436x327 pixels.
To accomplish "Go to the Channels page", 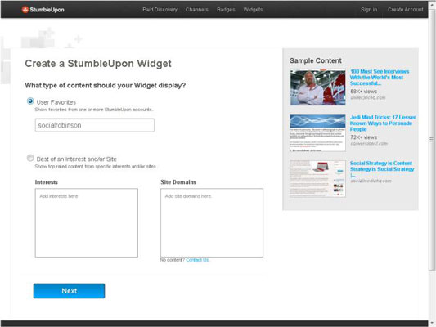I will 197,10.
